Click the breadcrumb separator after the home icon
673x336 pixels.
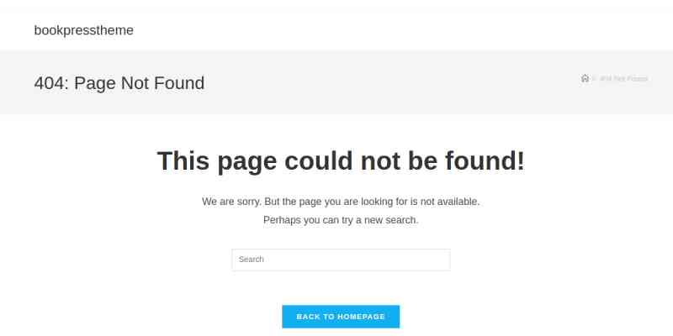[595, 79]
